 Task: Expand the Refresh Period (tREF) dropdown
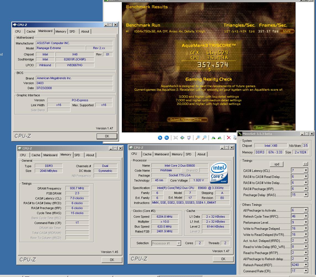pos(306,265)
